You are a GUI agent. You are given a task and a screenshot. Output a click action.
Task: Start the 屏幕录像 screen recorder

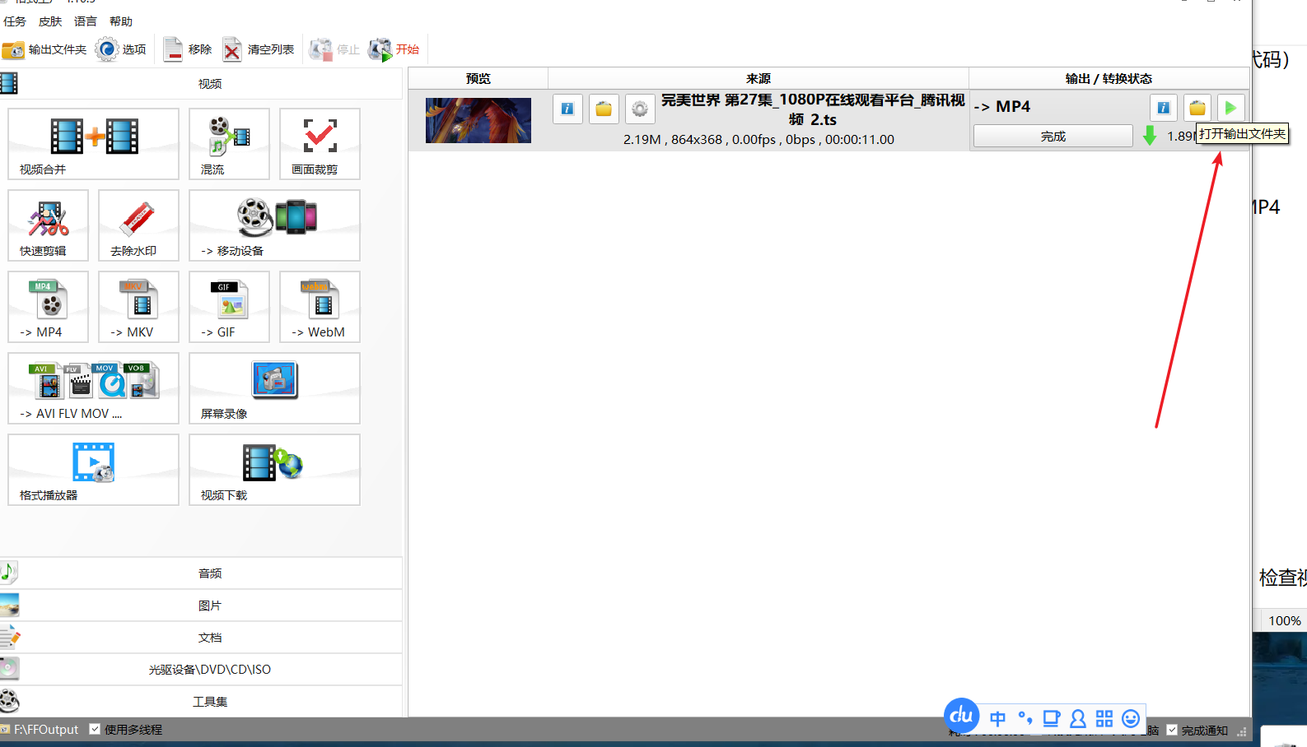click(x=274, y=388)
